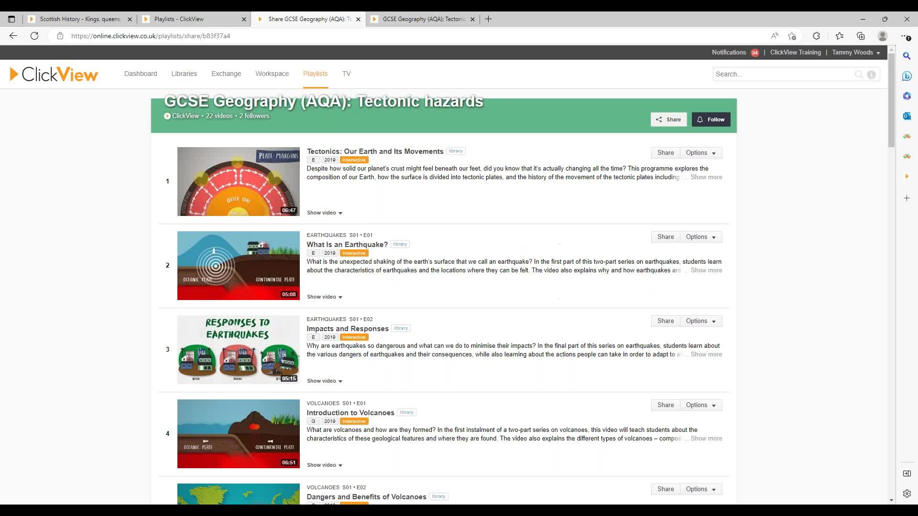Refresh the page with the reload icon
Screen dimensions: 918x516
(x=34, y=36)
